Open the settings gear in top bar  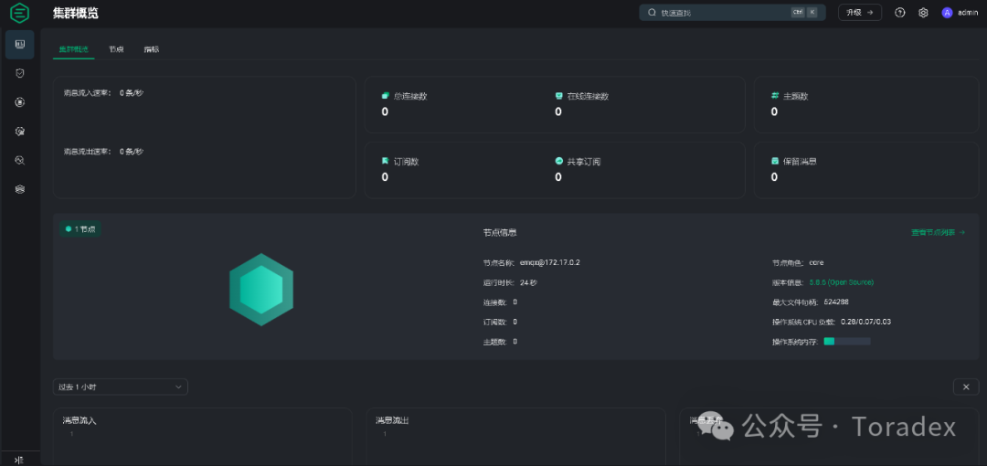point(923,13)
